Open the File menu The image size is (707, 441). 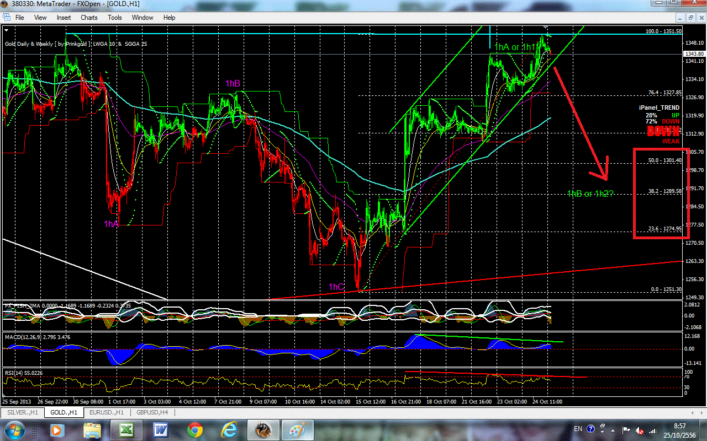(19, 17)
